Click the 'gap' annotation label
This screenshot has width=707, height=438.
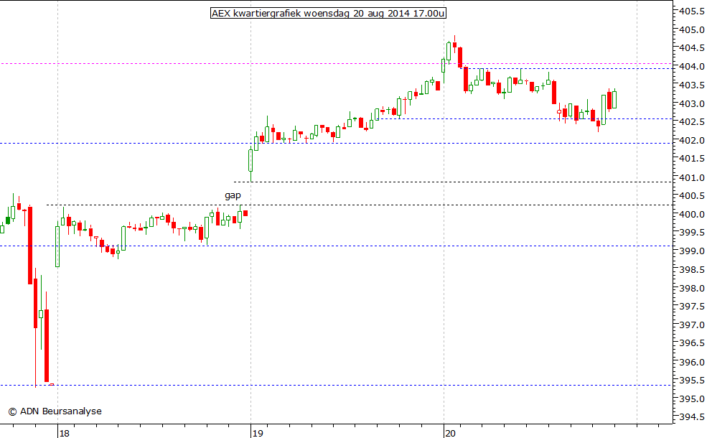coord(233,195)
